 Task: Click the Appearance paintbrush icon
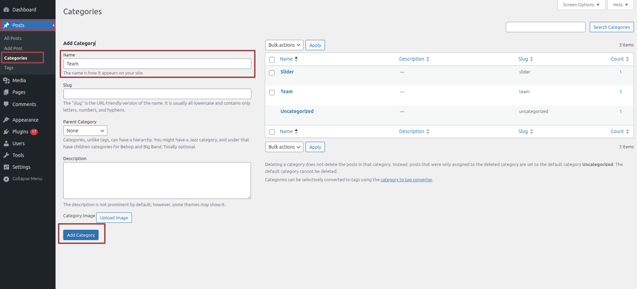6,120
